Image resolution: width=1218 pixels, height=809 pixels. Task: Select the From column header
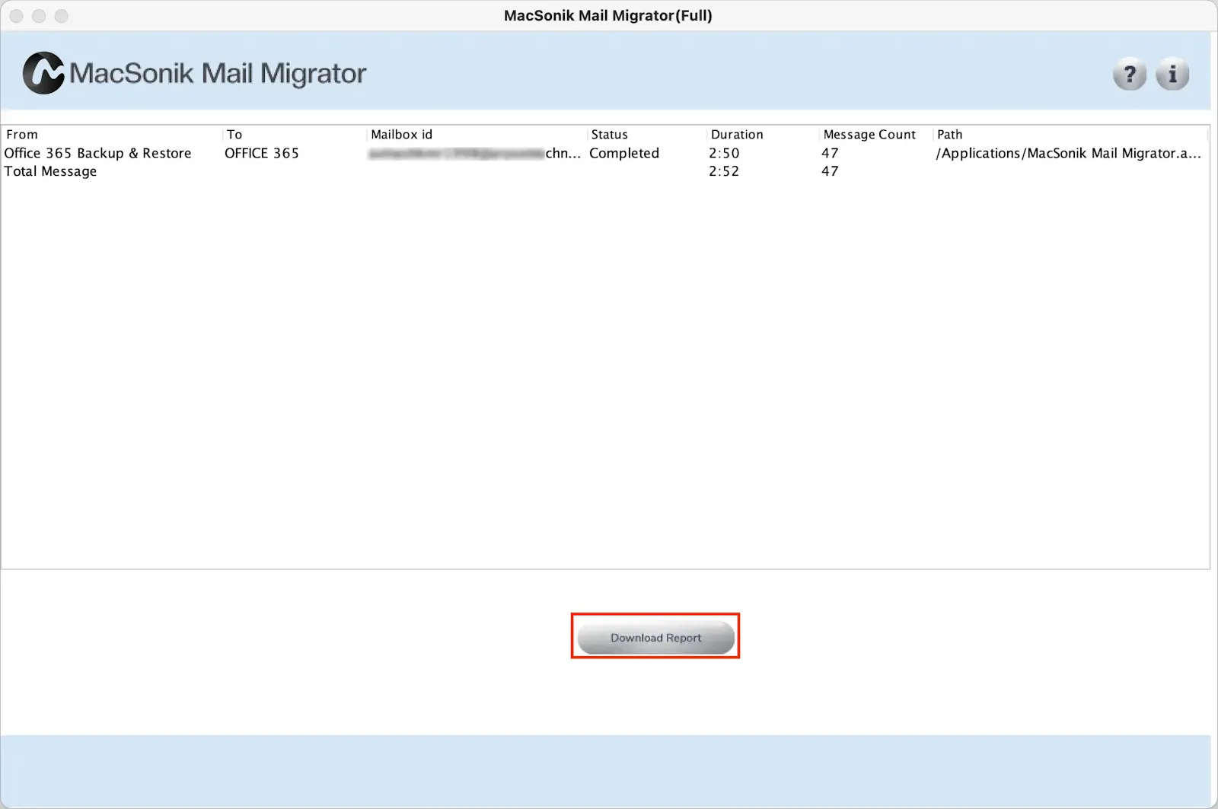pyautogui.click(x=112, y=134)
